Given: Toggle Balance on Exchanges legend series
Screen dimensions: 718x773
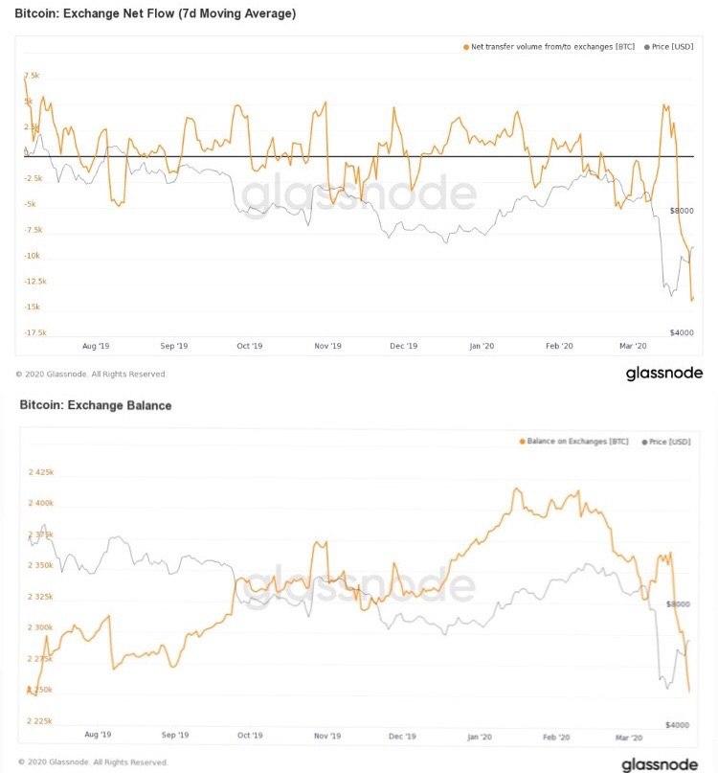Looking at the screenshot, I should 574,442.
